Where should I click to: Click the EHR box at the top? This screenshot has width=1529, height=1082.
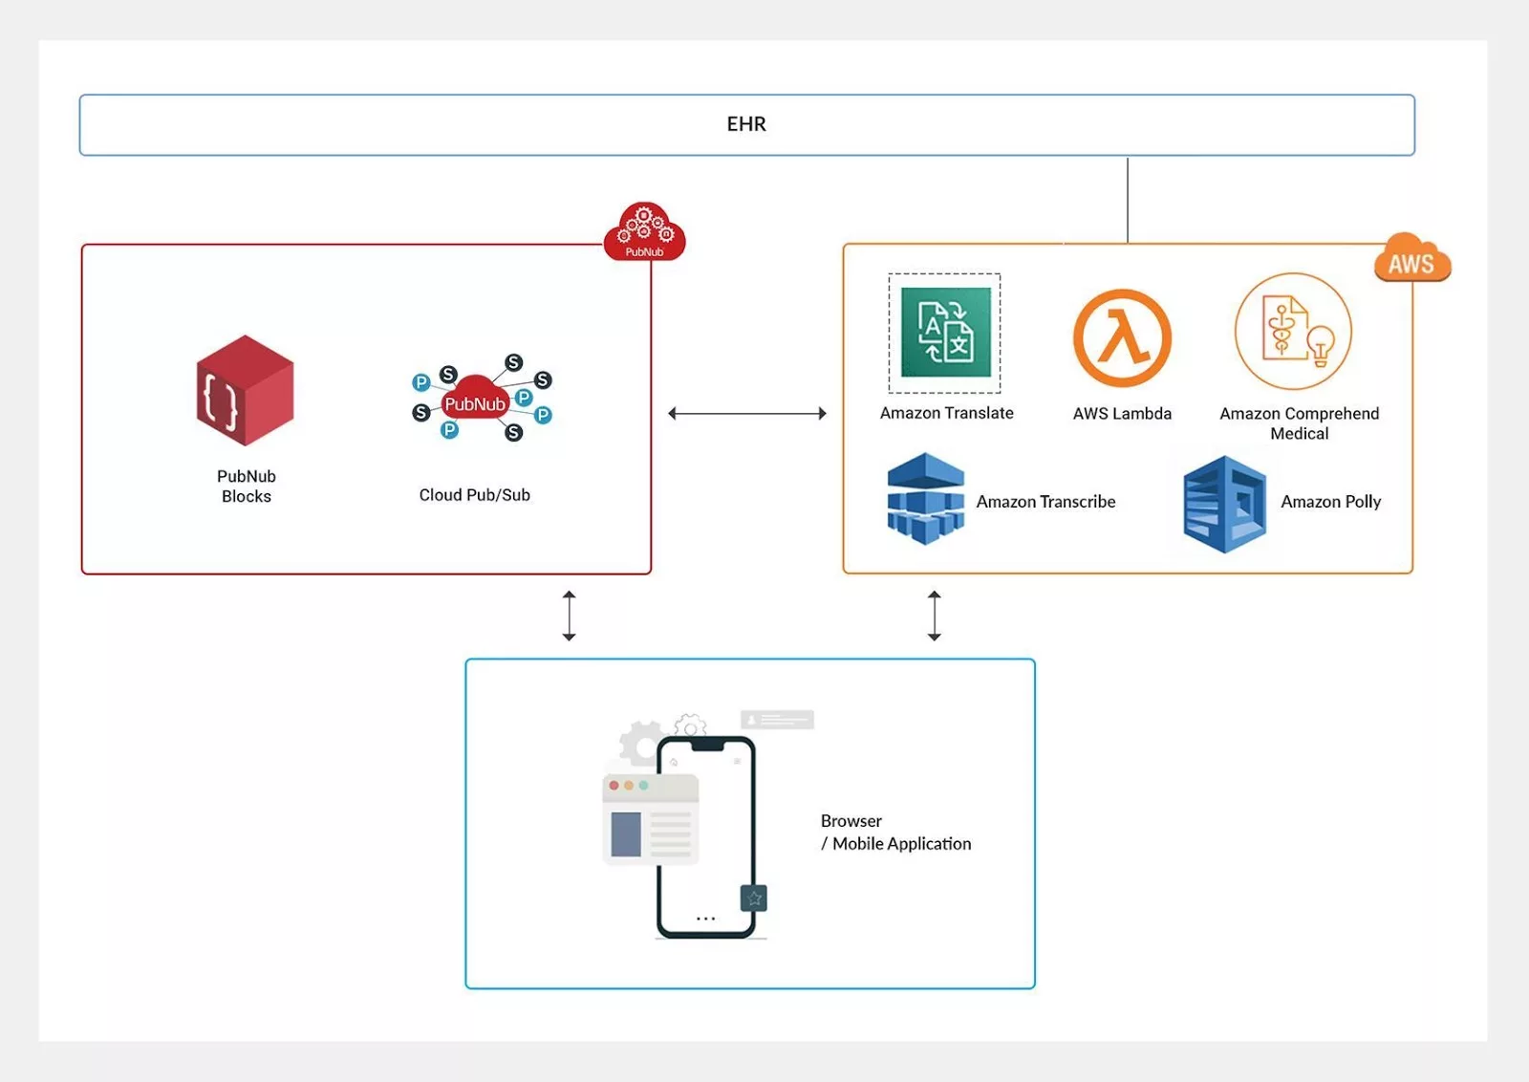[x=746, y=124]
